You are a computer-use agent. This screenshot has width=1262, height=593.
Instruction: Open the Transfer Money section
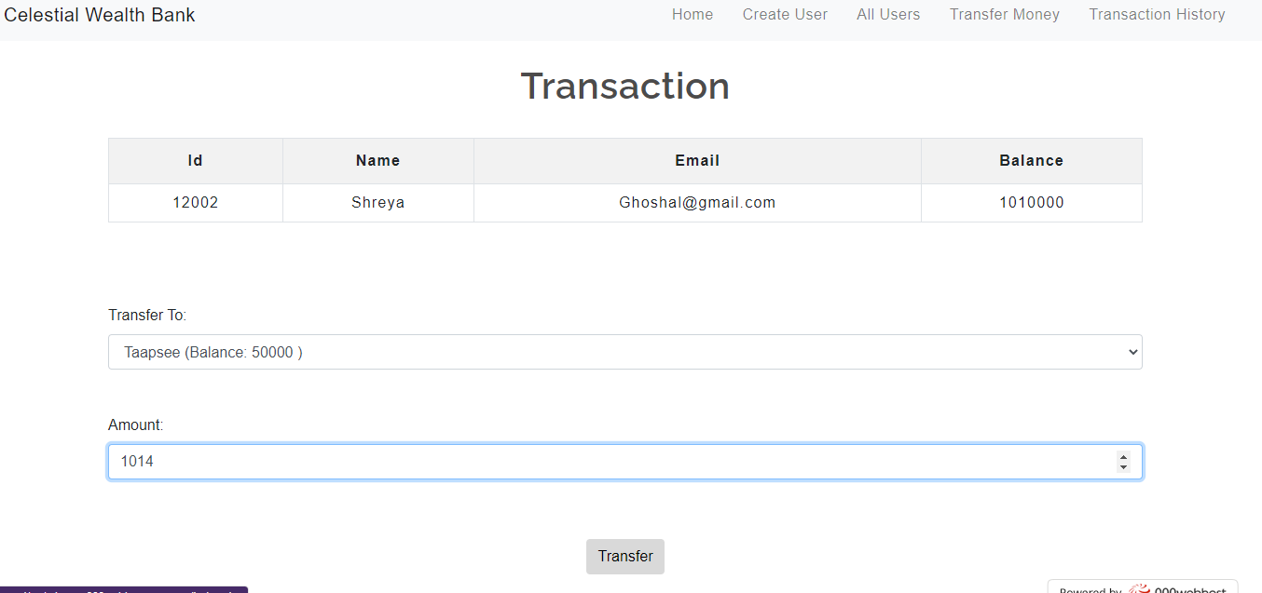pos(1004,14)
